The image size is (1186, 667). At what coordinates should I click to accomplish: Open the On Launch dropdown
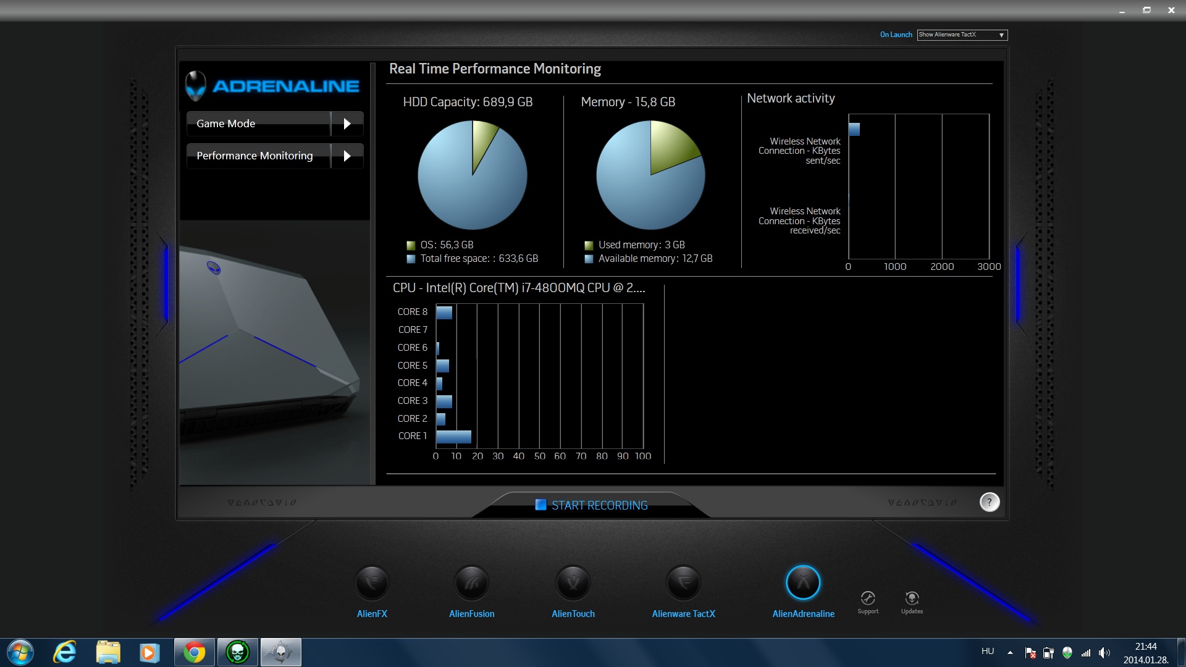click(962, 35)
